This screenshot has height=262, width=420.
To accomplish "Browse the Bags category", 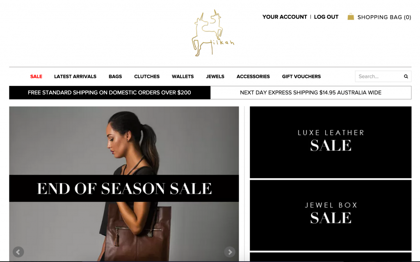I will pos(115,76).
